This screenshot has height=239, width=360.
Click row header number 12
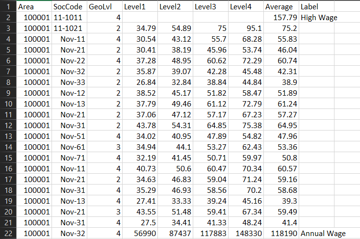pos(8,126)
